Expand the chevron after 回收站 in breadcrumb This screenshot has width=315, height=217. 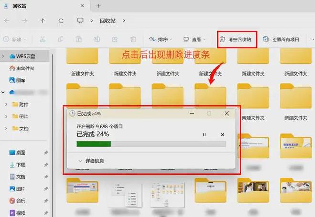coord(124,20)
